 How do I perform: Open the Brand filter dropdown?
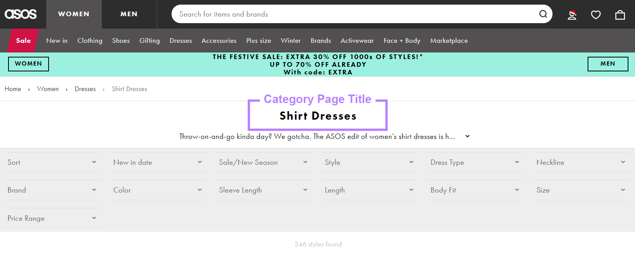(x=52, y=190)
